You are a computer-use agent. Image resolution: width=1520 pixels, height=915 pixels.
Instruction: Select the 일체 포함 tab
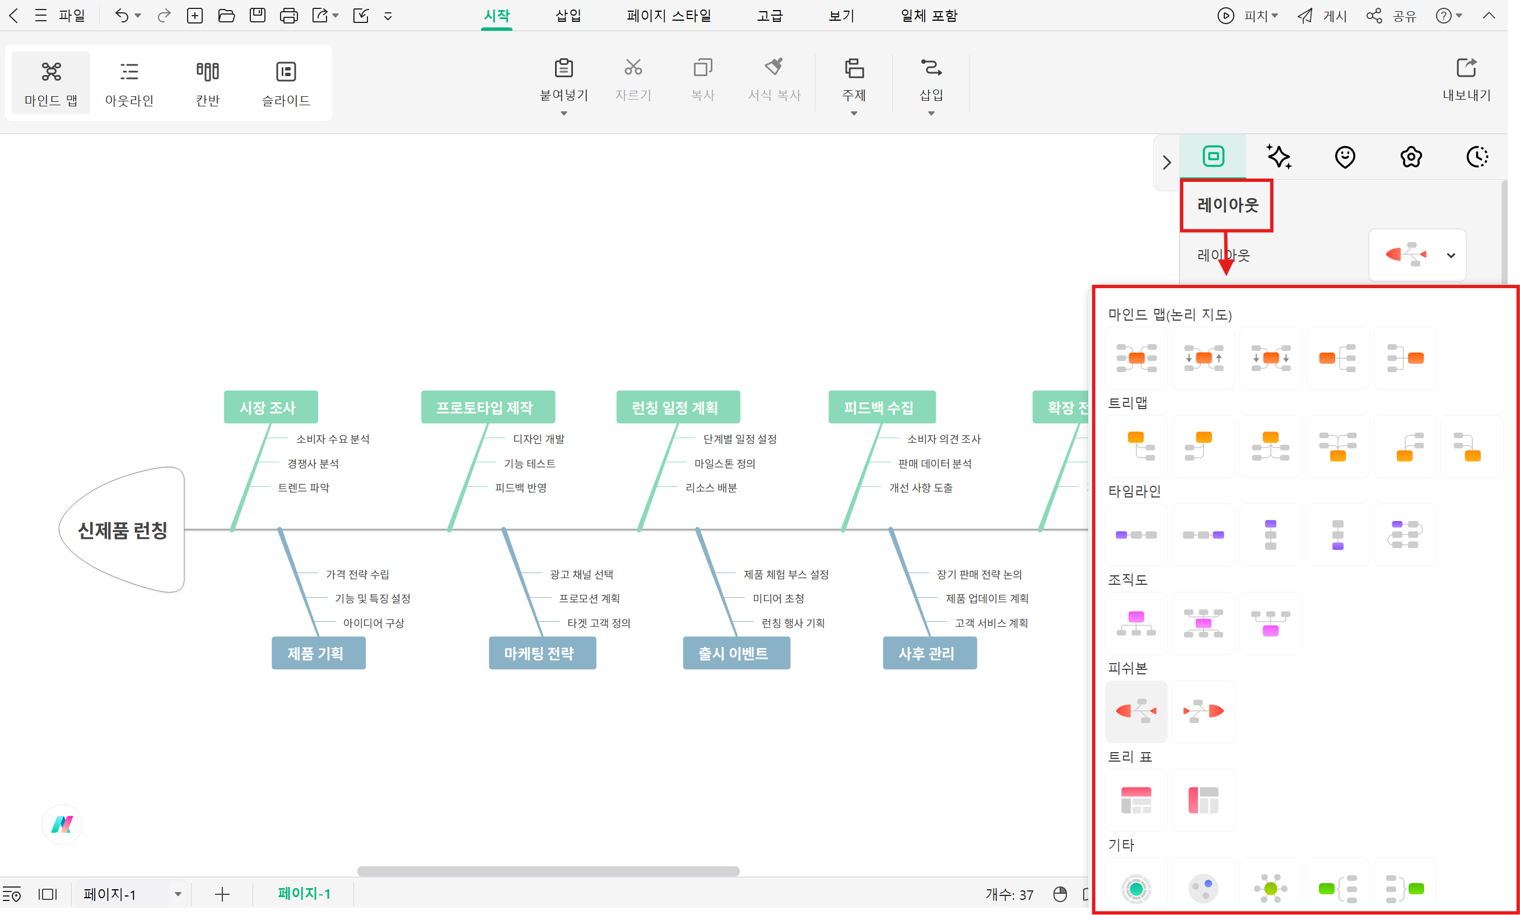929,16
